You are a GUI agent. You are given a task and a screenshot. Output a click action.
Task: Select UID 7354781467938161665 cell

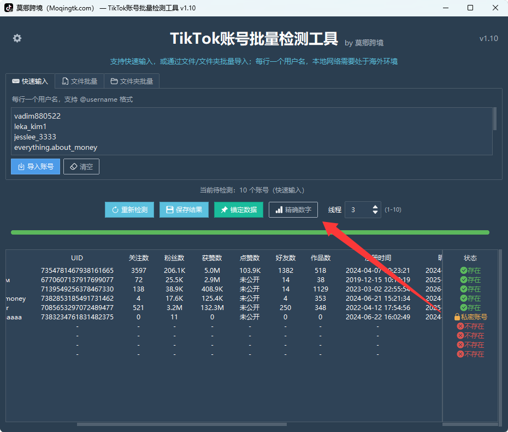tap(77, 271)
